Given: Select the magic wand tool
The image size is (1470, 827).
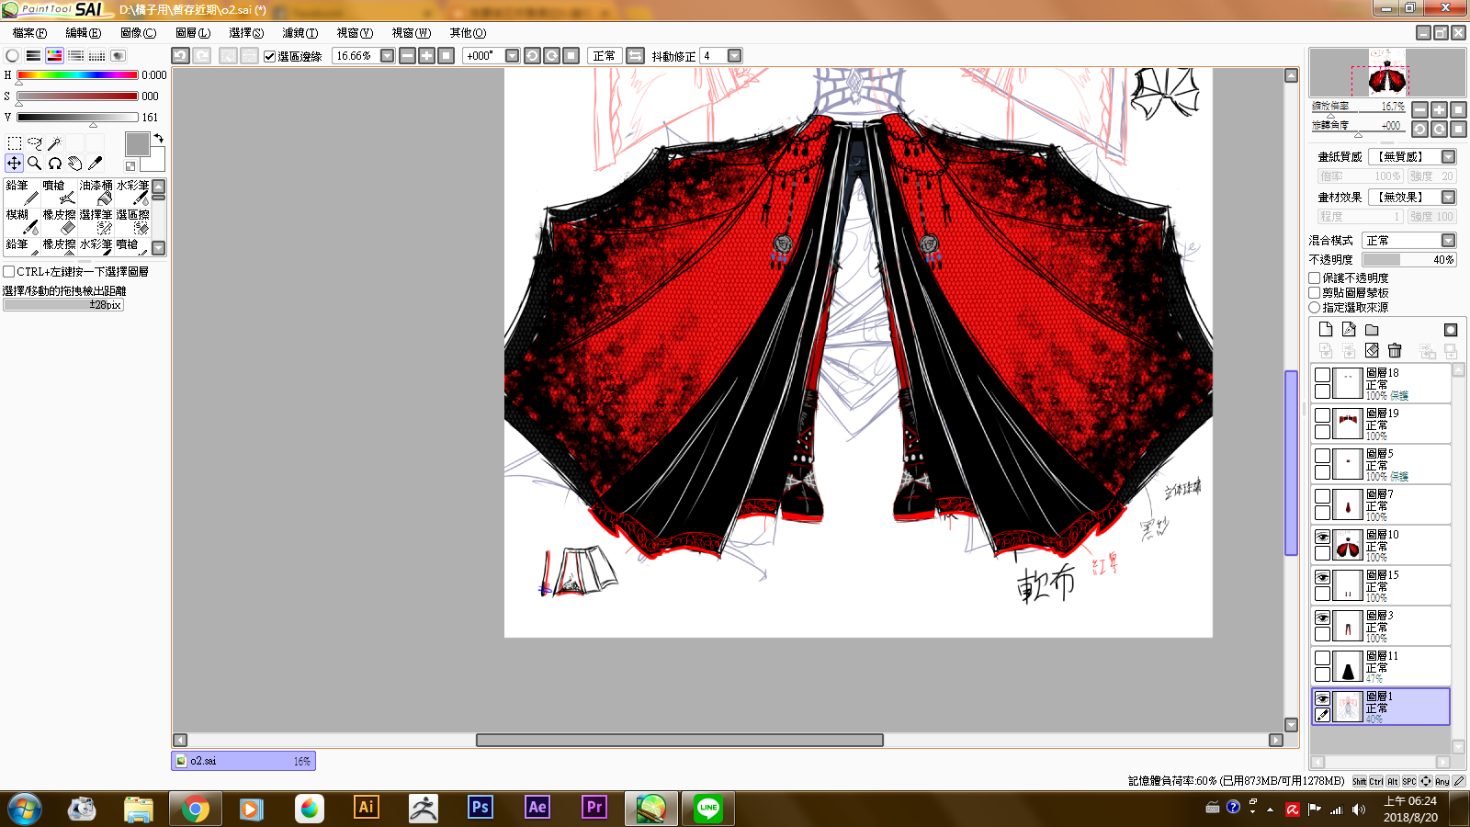Looking at the screenshot, I should [54, 142].
